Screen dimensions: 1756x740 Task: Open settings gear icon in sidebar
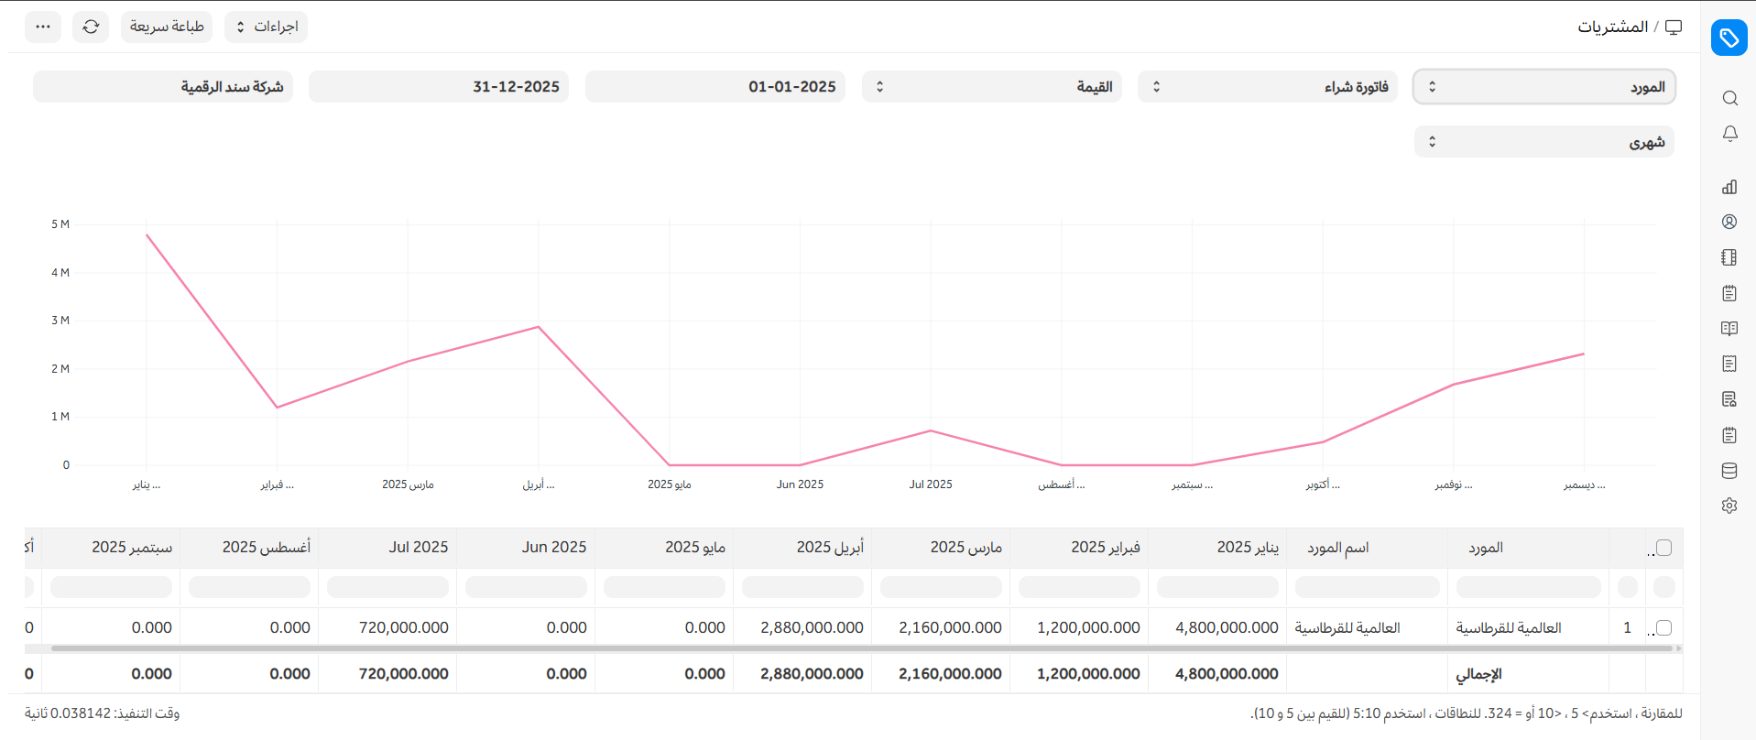[1729, 506]
